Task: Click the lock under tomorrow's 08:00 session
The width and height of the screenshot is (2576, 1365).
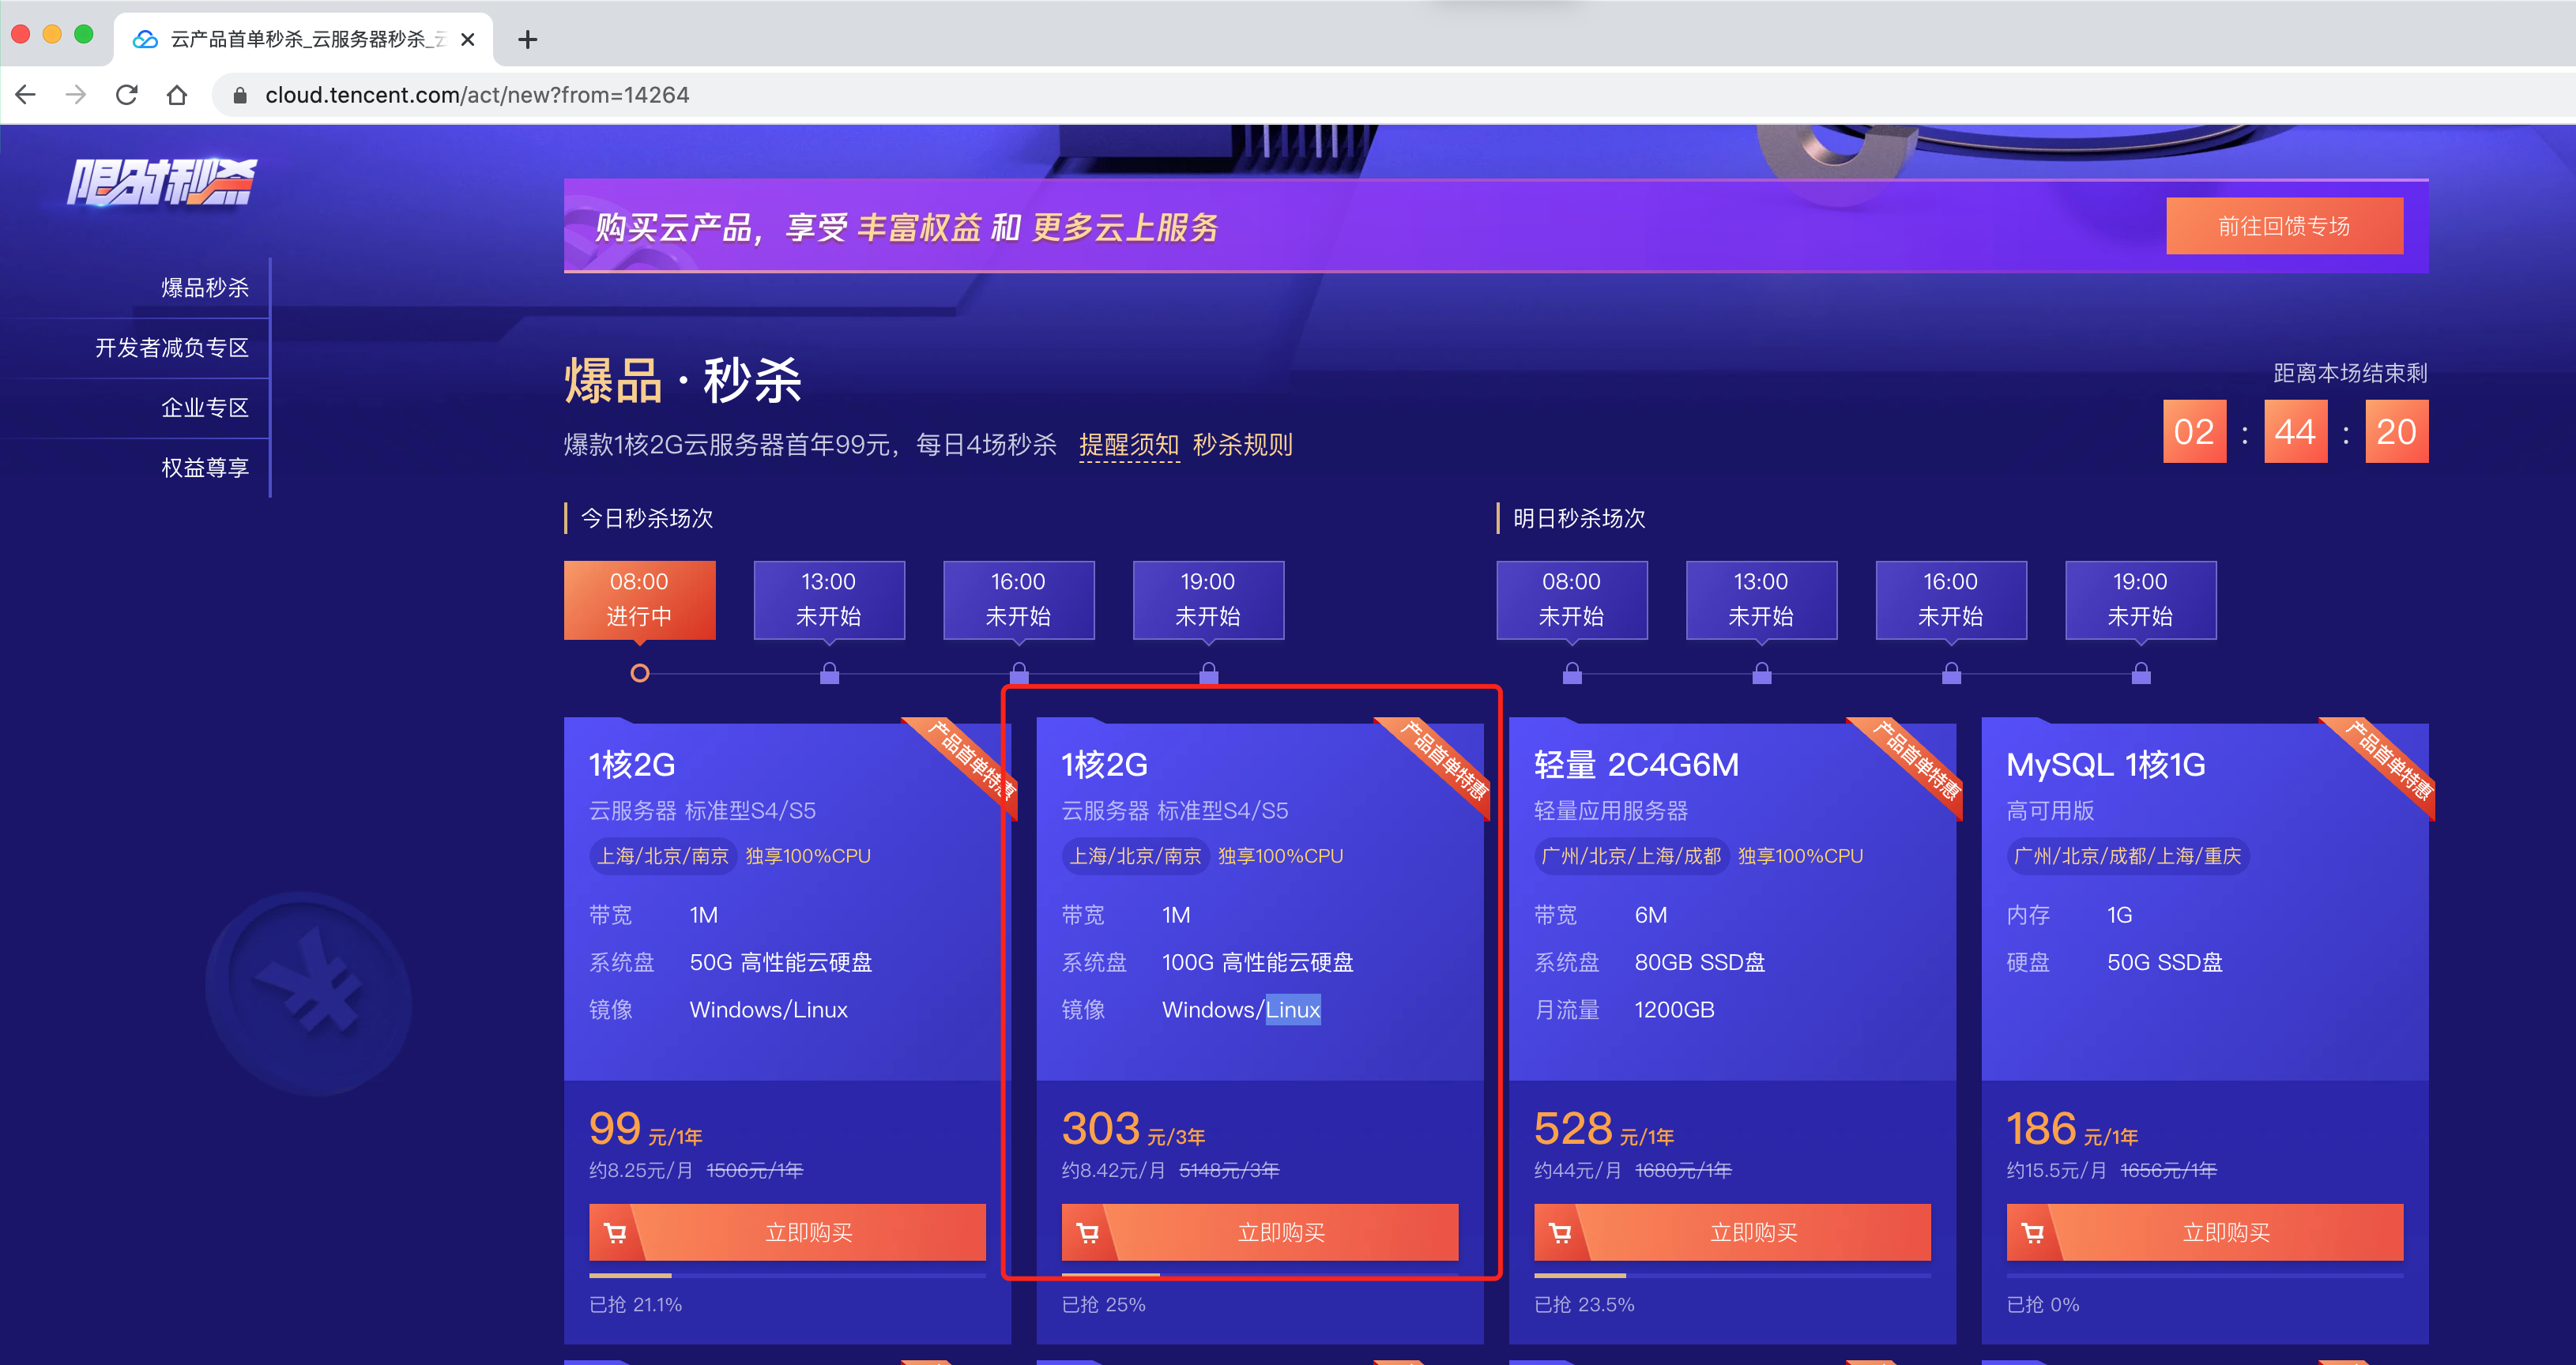Action: 1572,672
